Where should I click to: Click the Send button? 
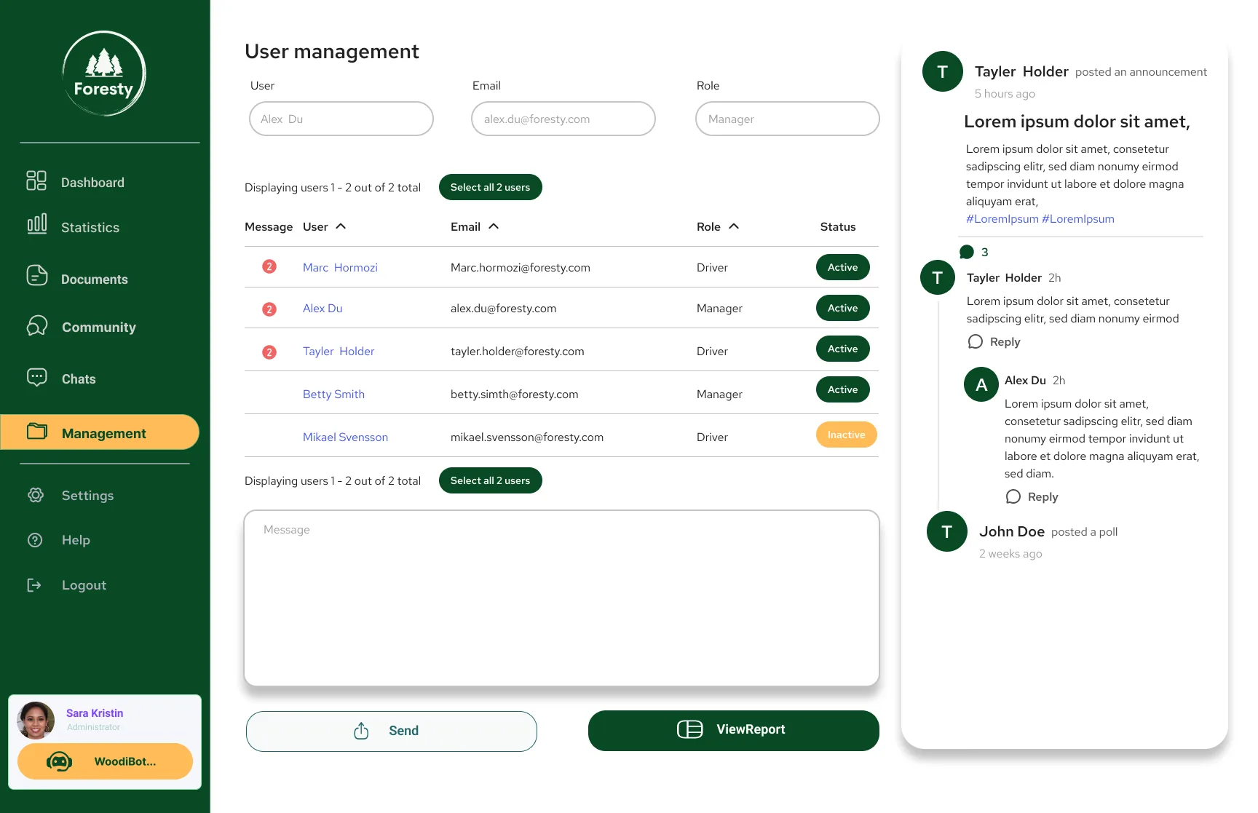pos(392,731)
